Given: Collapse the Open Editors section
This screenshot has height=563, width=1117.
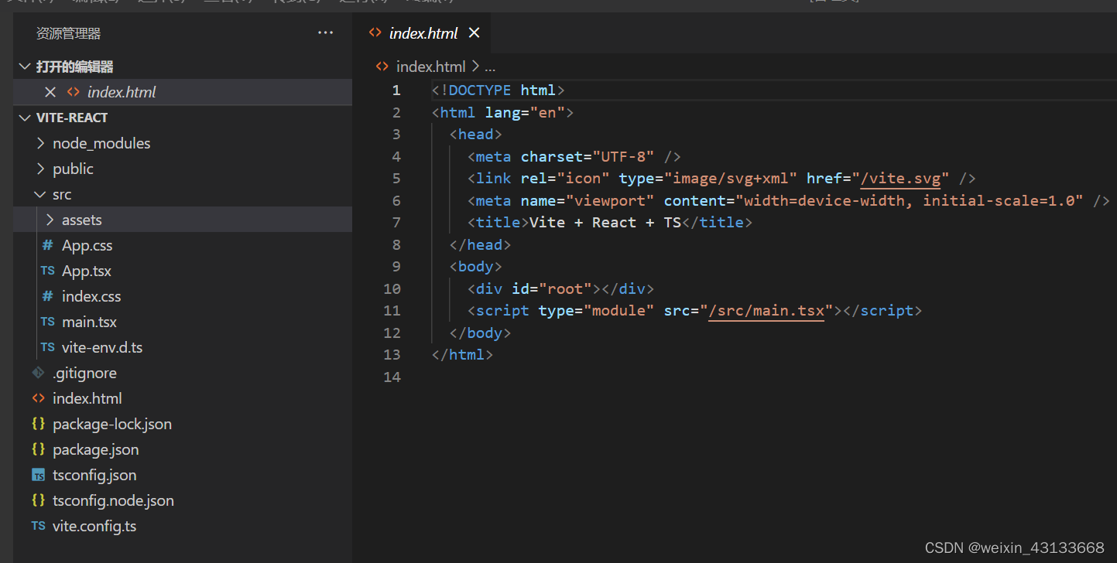Looking at the screenshot, I should coord(26,67).
